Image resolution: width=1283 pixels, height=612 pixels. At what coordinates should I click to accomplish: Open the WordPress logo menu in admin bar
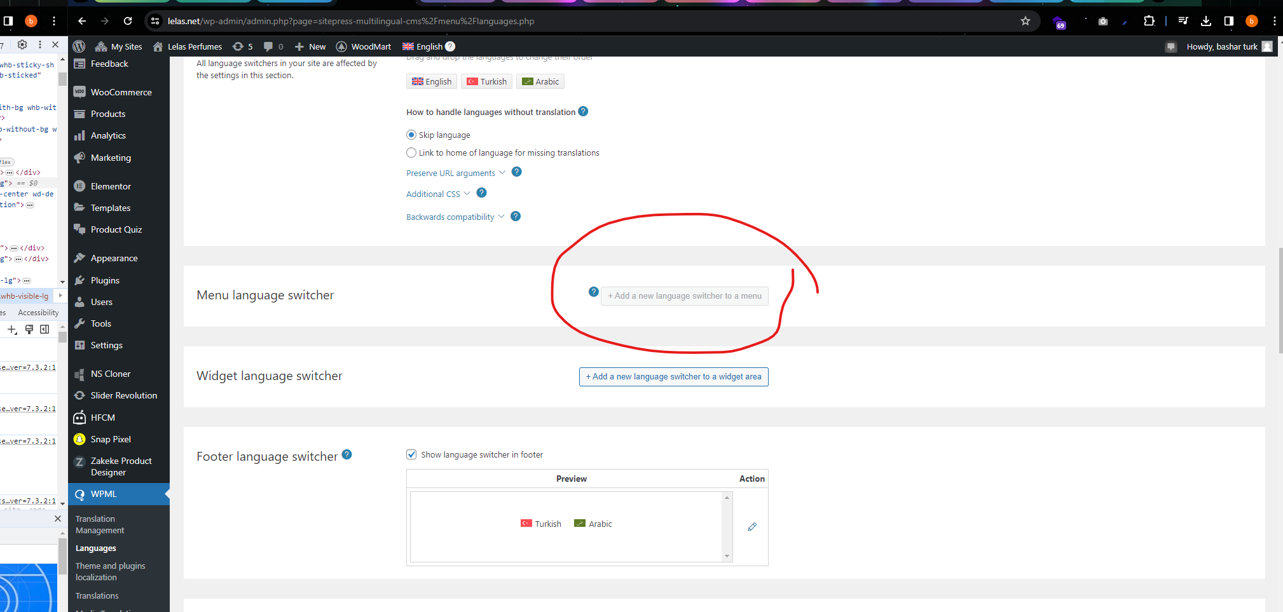pos(79,46)
